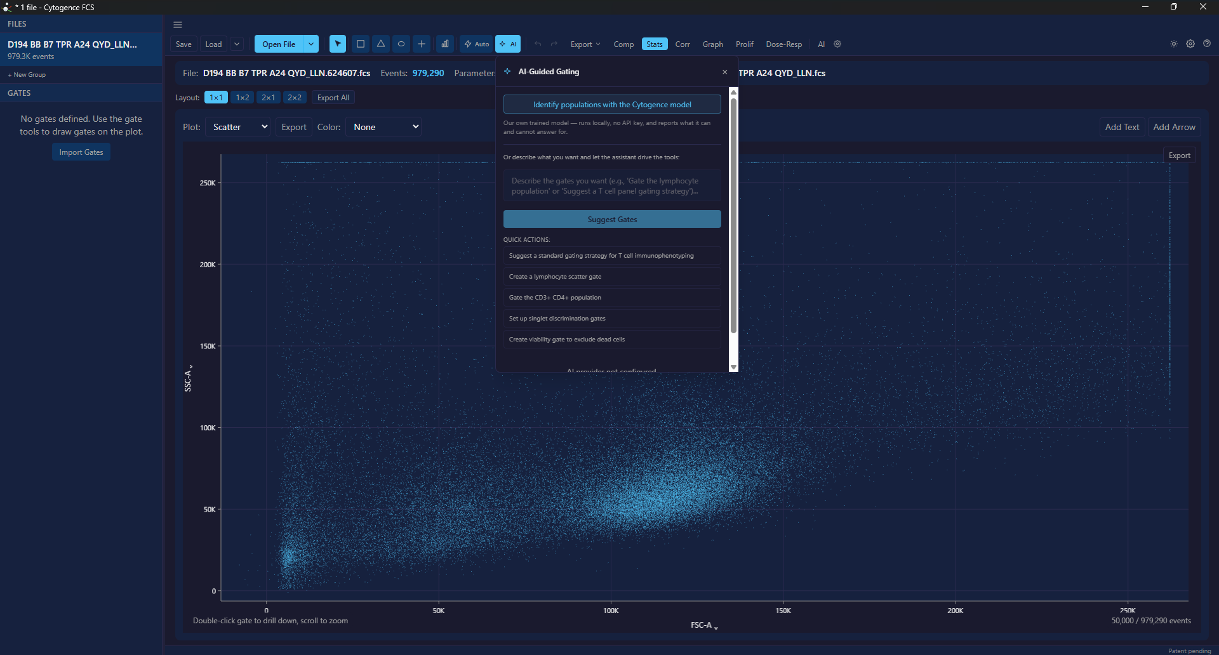This screenshot has width=1219, height=655.
Task: Click the undo arrow
Action: [x=538, y=44]
